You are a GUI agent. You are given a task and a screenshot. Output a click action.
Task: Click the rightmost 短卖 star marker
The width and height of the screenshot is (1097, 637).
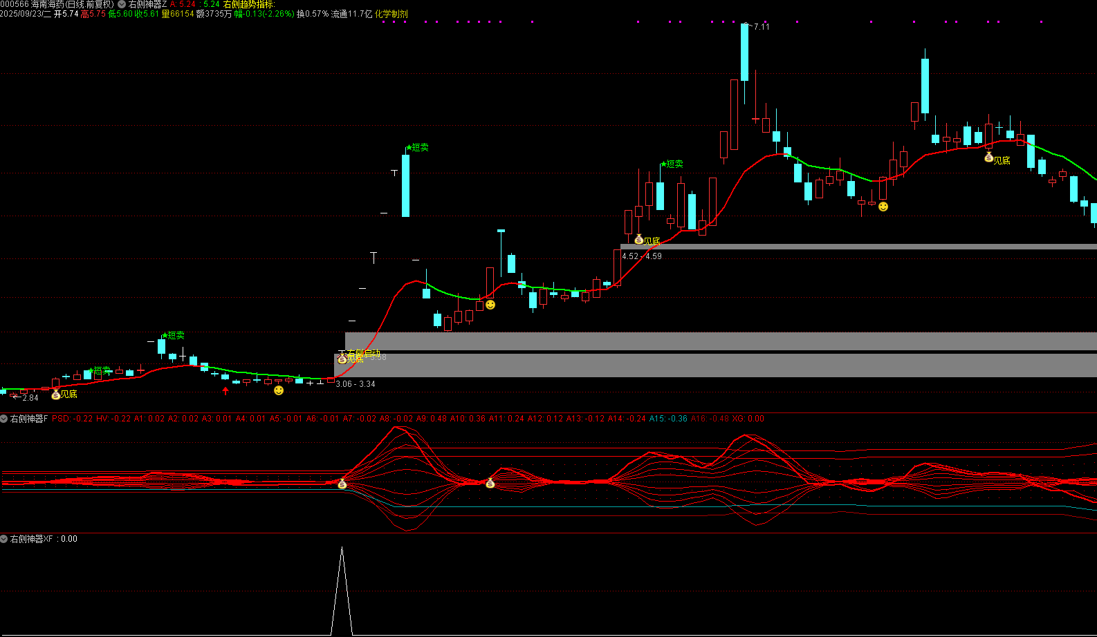coord(672,164)
